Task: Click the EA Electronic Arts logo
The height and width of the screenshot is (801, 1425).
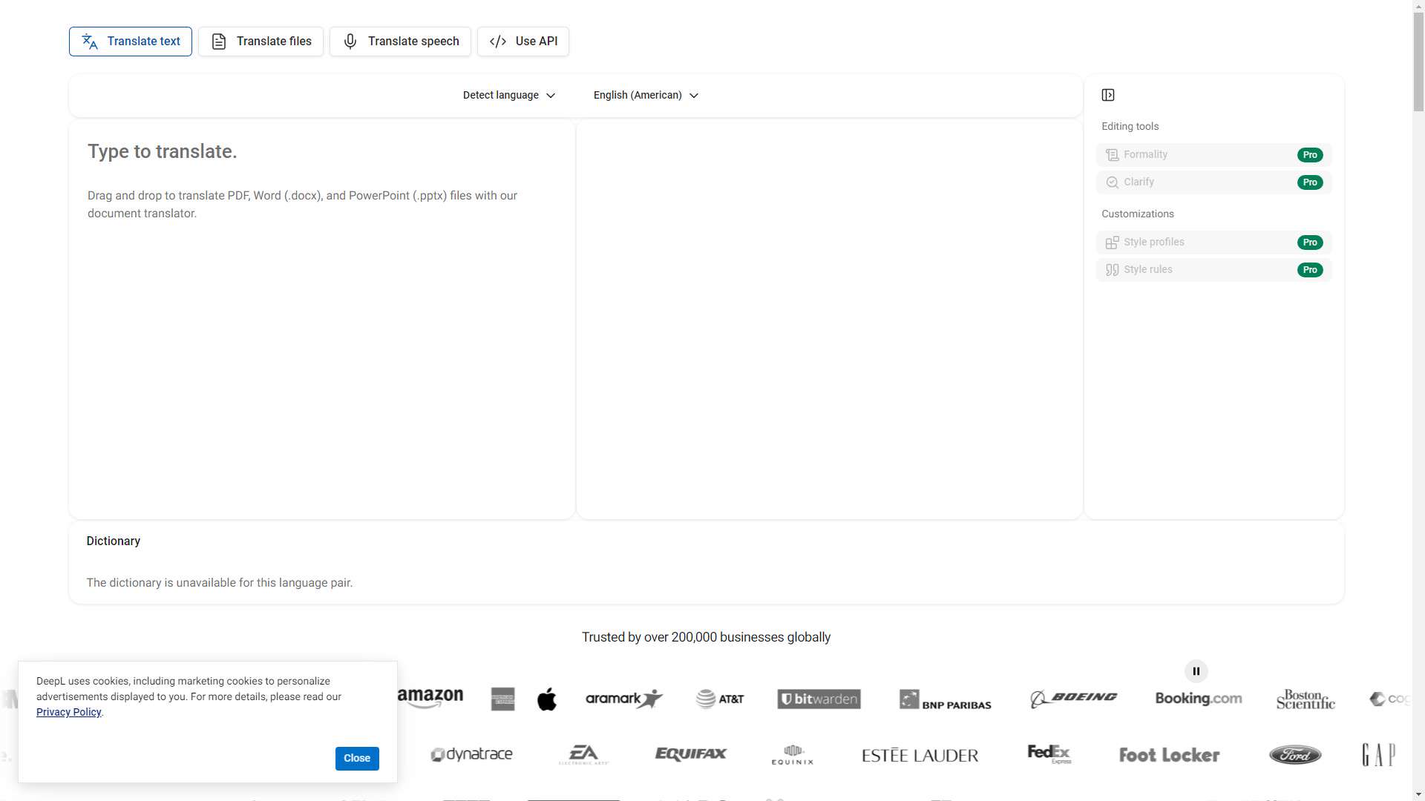Action: coord(584,755)
